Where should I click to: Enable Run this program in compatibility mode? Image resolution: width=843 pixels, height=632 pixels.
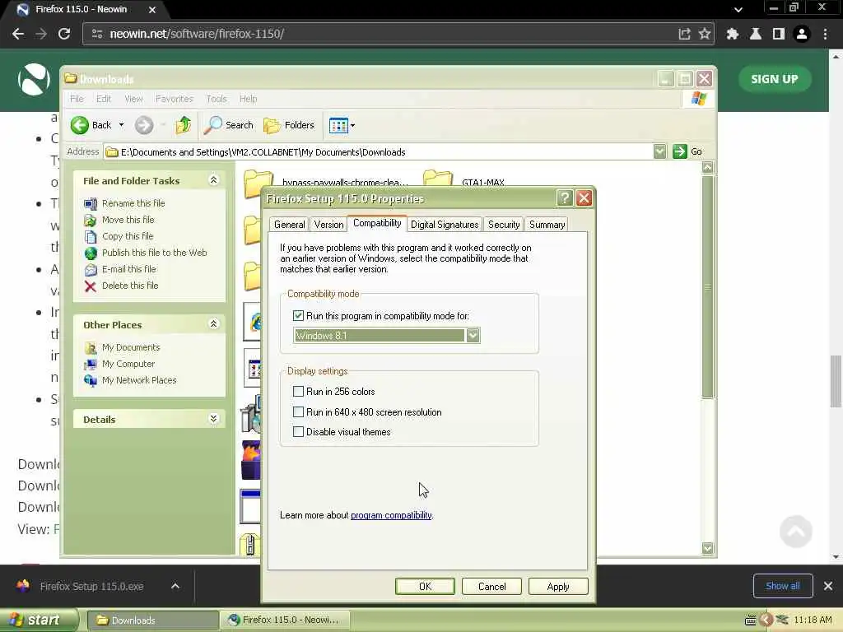click(298, 315)
